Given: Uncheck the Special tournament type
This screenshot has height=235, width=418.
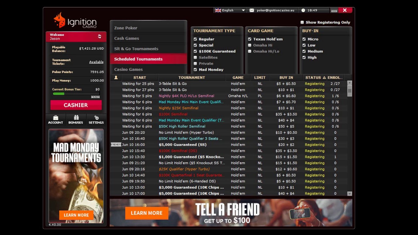Looking at the screenshot, I should [x=195, y=45].
